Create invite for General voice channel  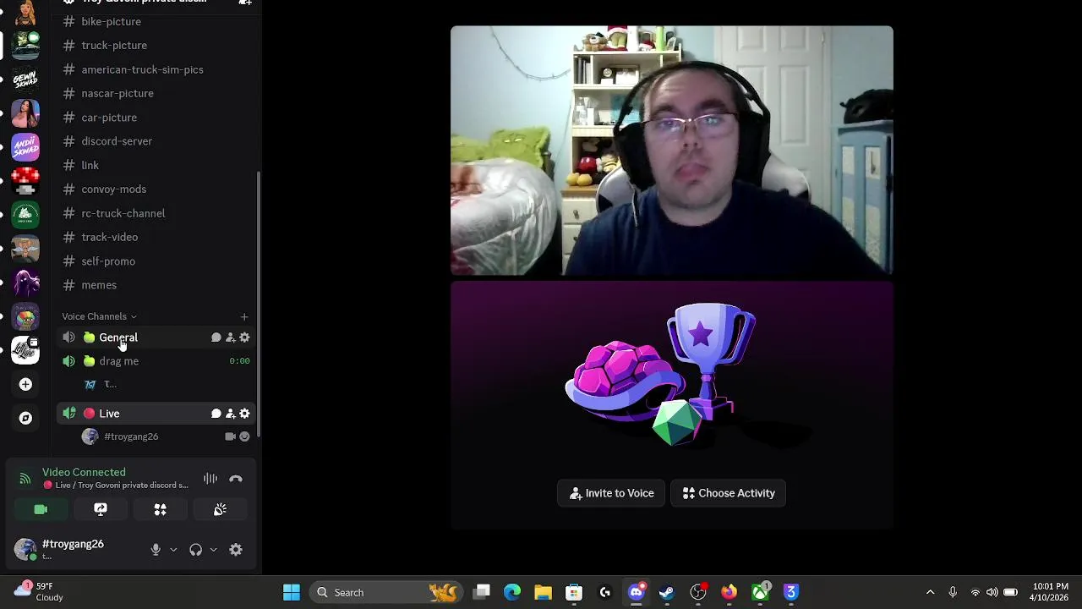point(230,337)
